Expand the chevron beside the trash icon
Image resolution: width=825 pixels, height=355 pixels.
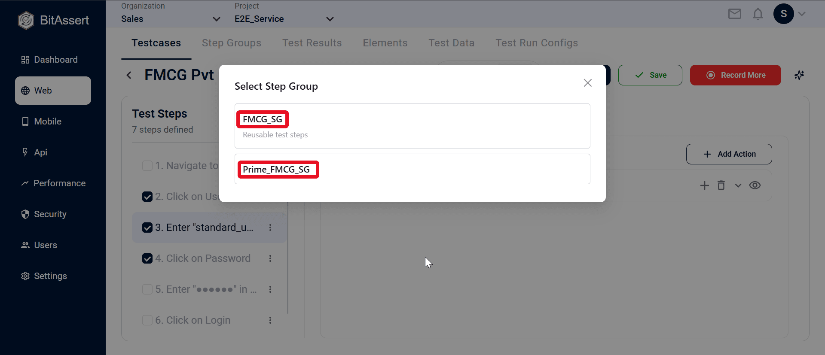pyautogui.click(x=738, y=185)
